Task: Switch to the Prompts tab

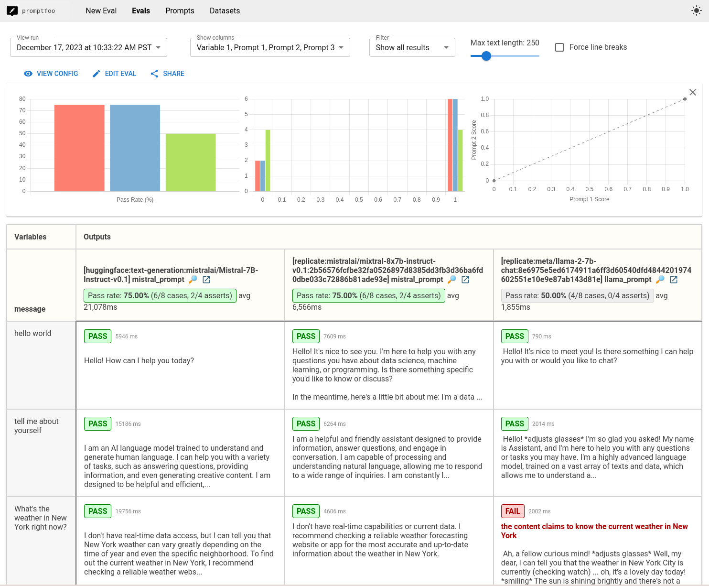Action: point(180,11)
